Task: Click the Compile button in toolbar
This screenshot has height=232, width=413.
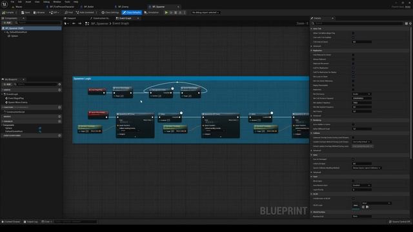Action: 8,12
